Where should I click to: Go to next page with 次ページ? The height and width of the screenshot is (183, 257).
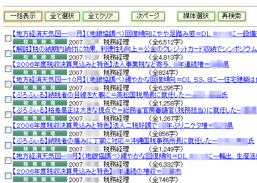(148, 16)
